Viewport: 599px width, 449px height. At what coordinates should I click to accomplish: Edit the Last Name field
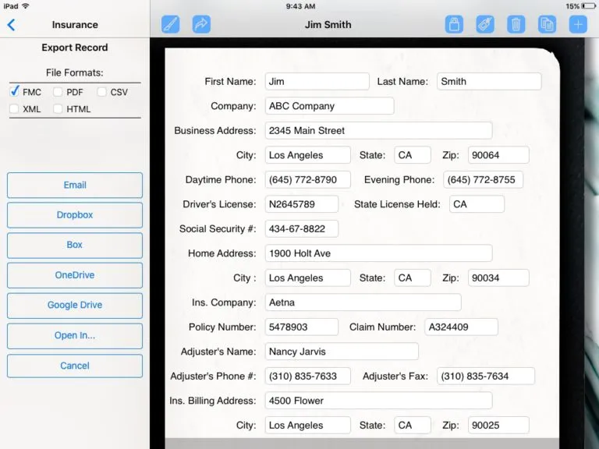click(x=489, y=81)
